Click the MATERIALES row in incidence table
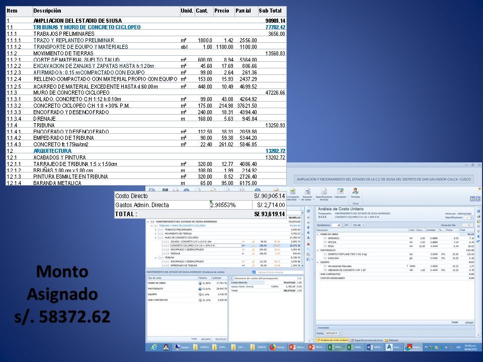Screen dimensions: 483x362 [187, 289]
